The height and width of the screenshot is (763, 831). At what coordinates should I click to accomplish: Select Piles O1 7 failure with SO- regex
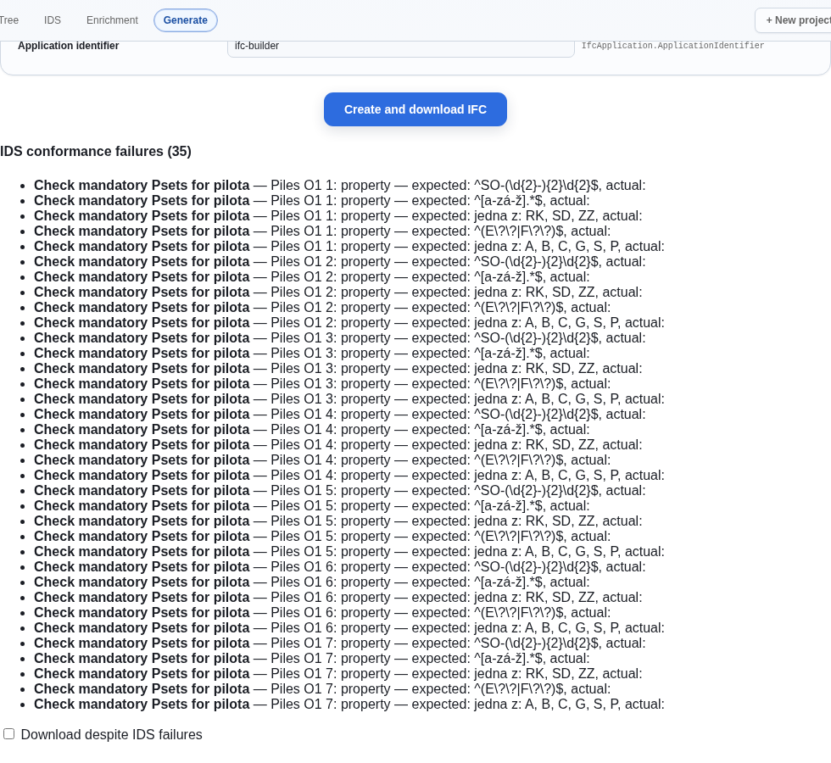340,643
